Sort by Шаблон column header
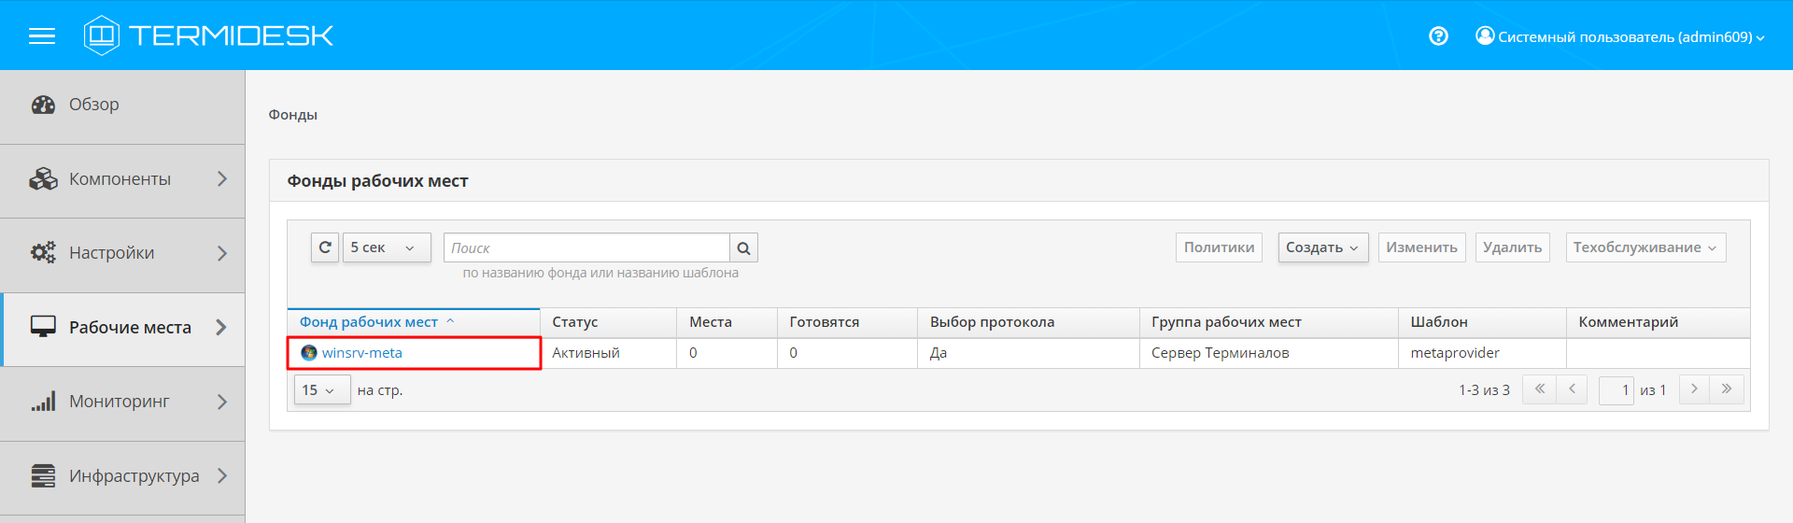 click(1482, 322)
